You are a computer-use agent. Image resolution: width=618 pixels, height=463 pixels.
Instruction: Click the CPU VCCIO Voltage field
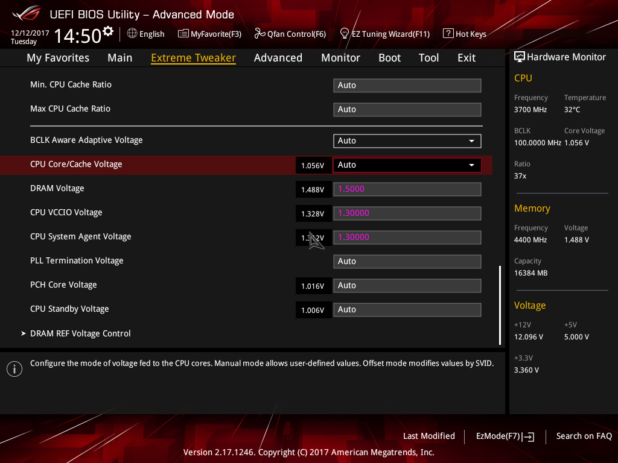pyautogui.click(x=407, y=213)
